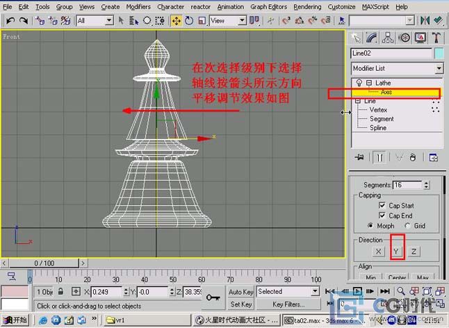Image resolution: width=449 pixels, height=328 pixels.
Task: Collapse the Lathe modifier tree node
Action: [x=369, y=83]
